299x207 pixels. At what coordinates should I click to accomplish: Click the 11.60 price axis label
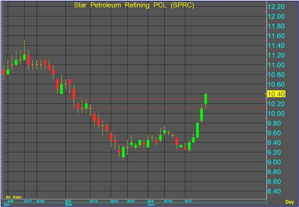tap(276, 36)
